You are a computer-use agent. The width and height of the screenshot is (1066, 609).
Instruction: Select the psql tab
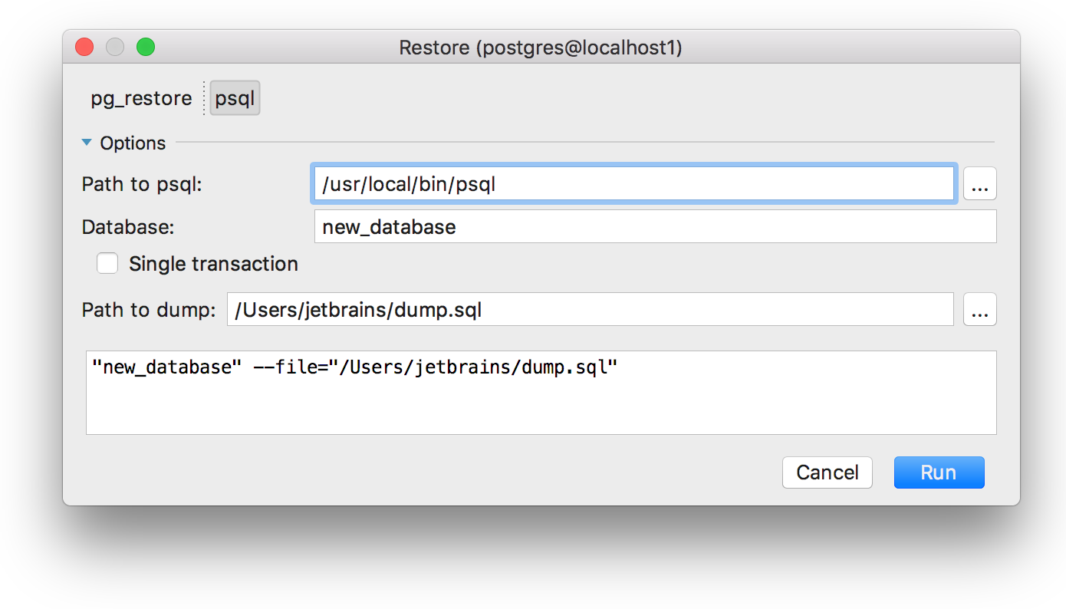tap(235, 98)
